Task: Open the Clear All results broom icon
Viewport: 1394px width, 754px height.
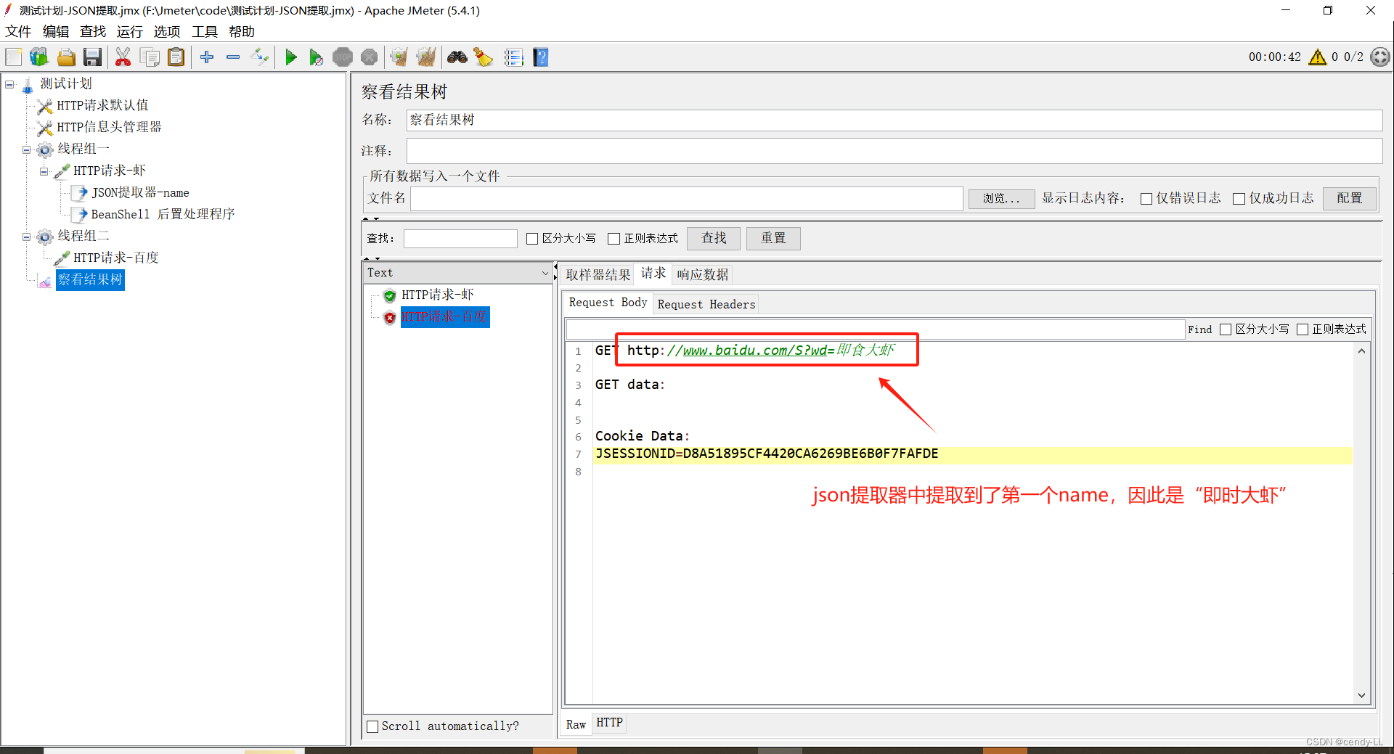Action: click(x=426, y=57)
